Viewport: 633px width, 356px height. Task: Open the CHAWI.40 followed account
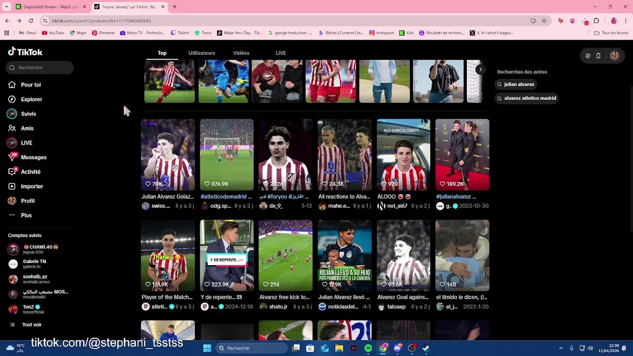click(37, 249)
